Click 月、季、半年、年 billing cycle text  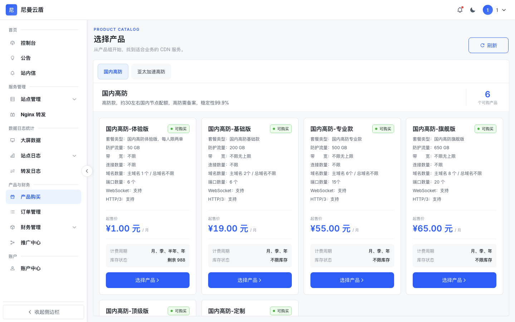168,251
